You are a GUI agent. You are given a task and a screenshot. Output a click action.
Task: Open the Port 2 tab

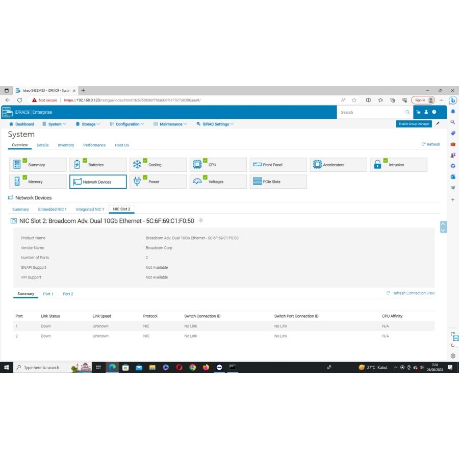pos(68,294)
